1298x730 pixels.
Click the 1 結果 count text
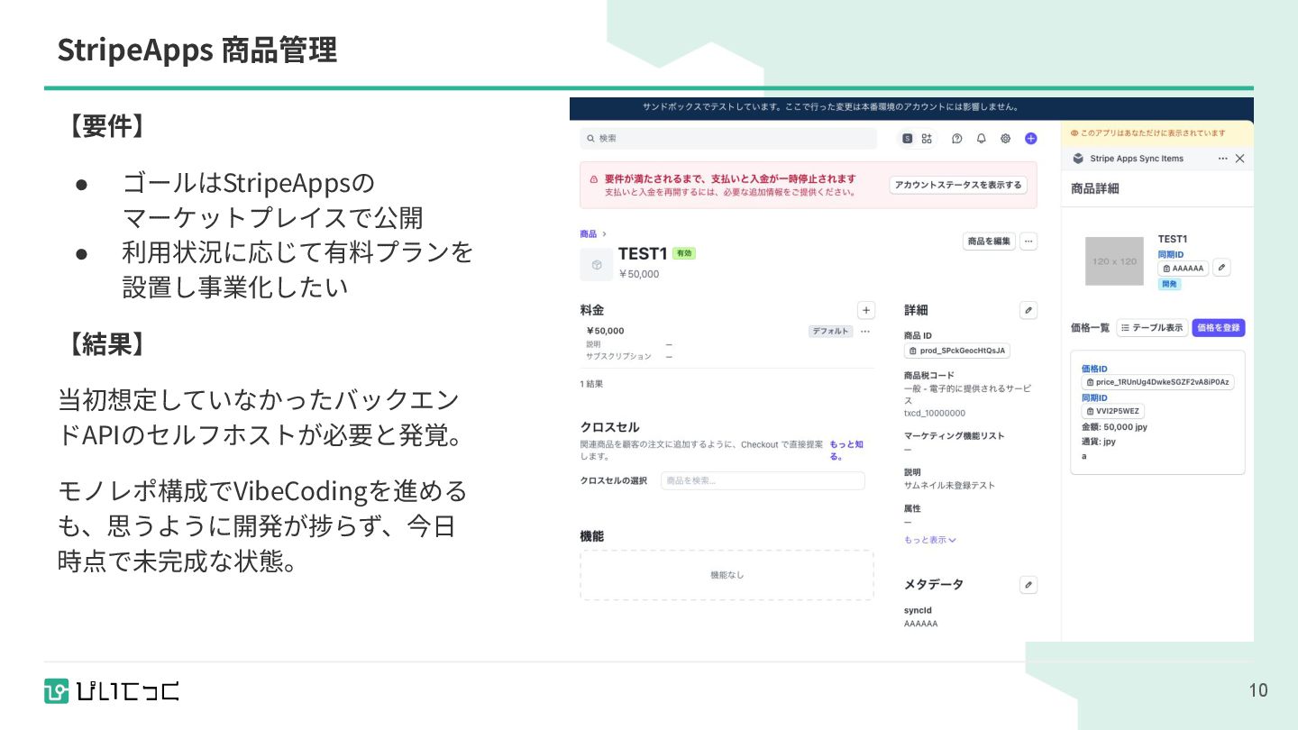coord(591,384)
